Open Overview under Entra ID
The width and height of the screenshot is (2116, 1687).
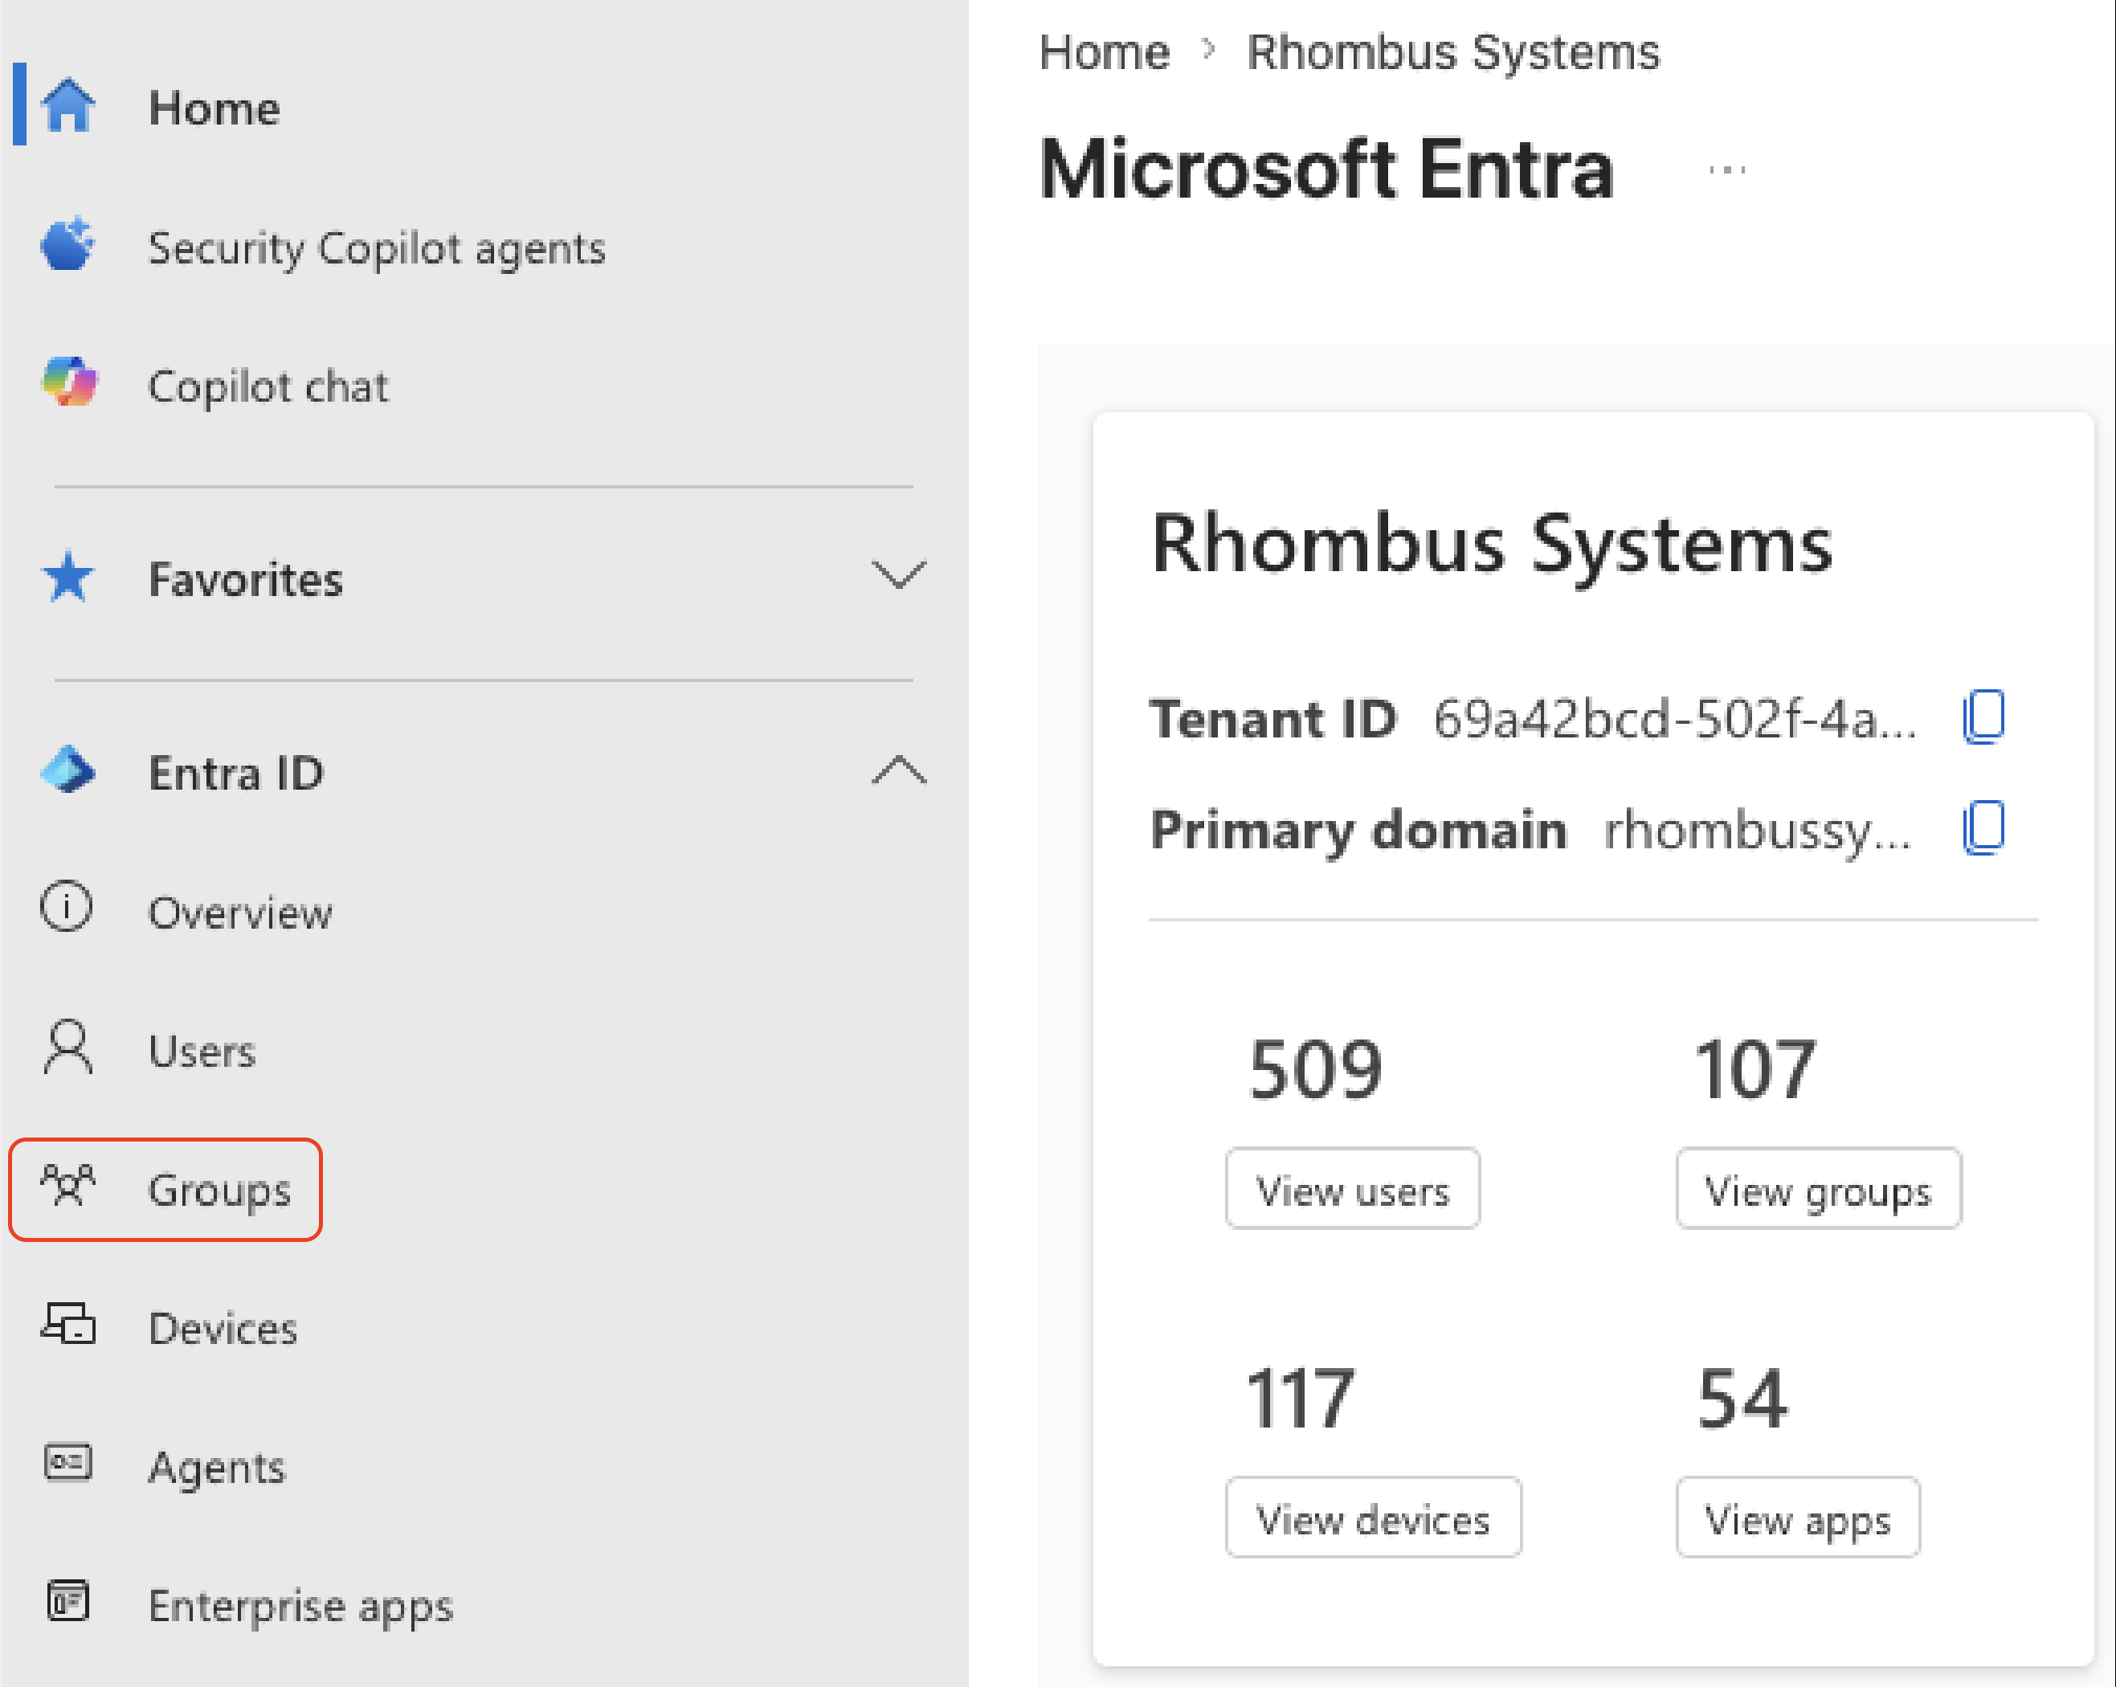click(x=240, y=913)
